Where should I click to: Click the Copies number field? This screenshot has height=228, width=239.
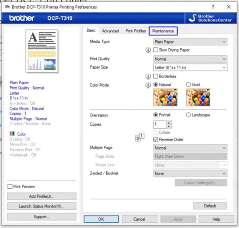160,124
